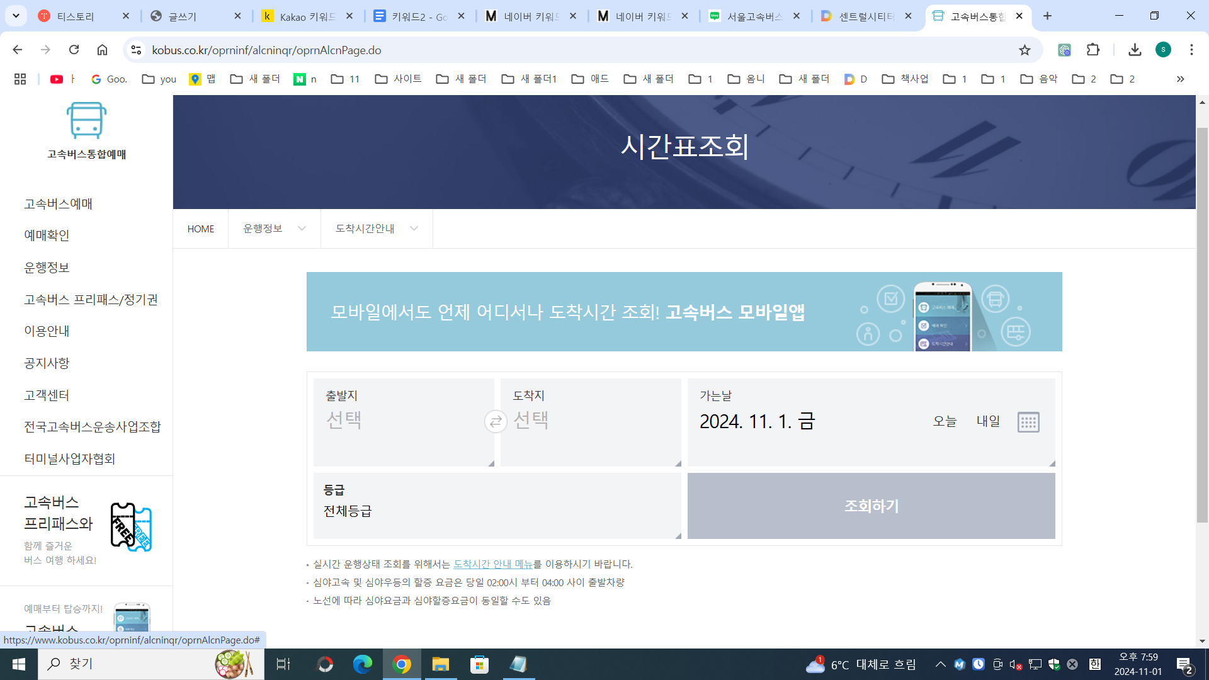Click the page vertical scrollbar
1209x680 pixels.
(x=1202, y=324)
